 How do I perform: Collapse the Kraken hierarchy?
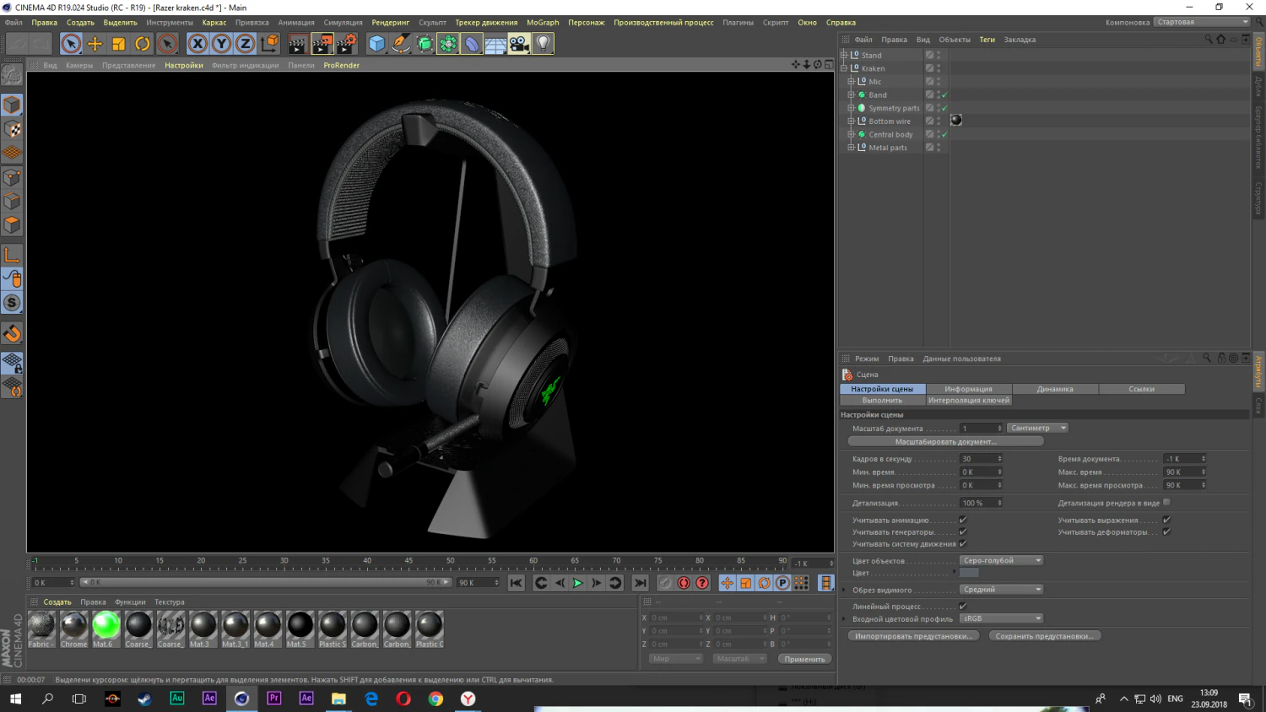click(843, 68)
